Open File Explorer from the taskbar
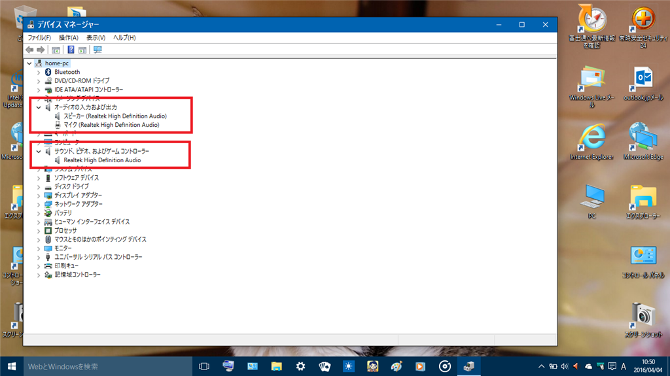 coord(277,366)
